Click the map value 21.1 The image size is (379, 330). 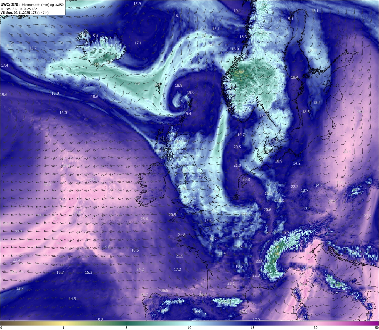coord(269,234)
